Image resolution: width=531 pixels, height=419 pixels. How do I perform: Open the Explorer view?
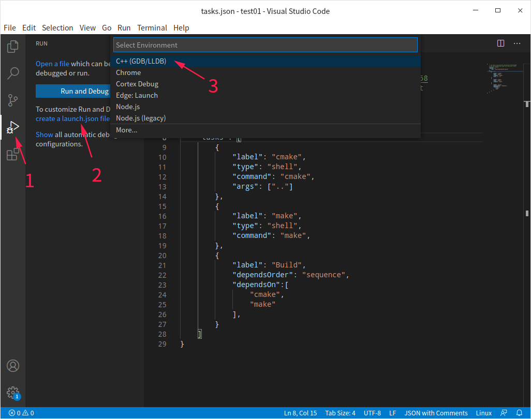pyautogui.click(x=13, y=46)
